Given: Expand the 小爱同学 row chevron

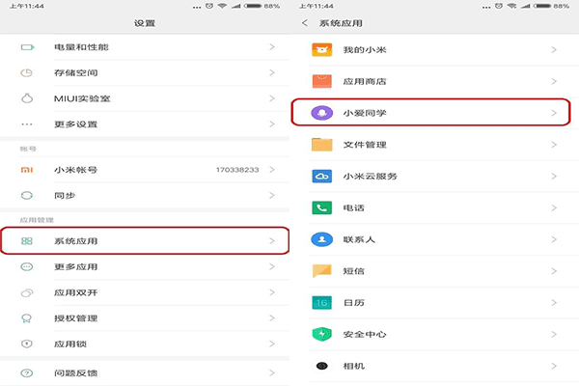Looking at the screenshot, I should pyautogui.click(x=554, y=113).
